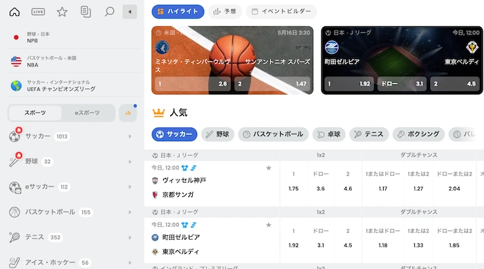The width and height of the screenshot is (484, 269).
Task: Open stats icon on ヴィッセル神戸 match
Action: click(x=194, y=168)
